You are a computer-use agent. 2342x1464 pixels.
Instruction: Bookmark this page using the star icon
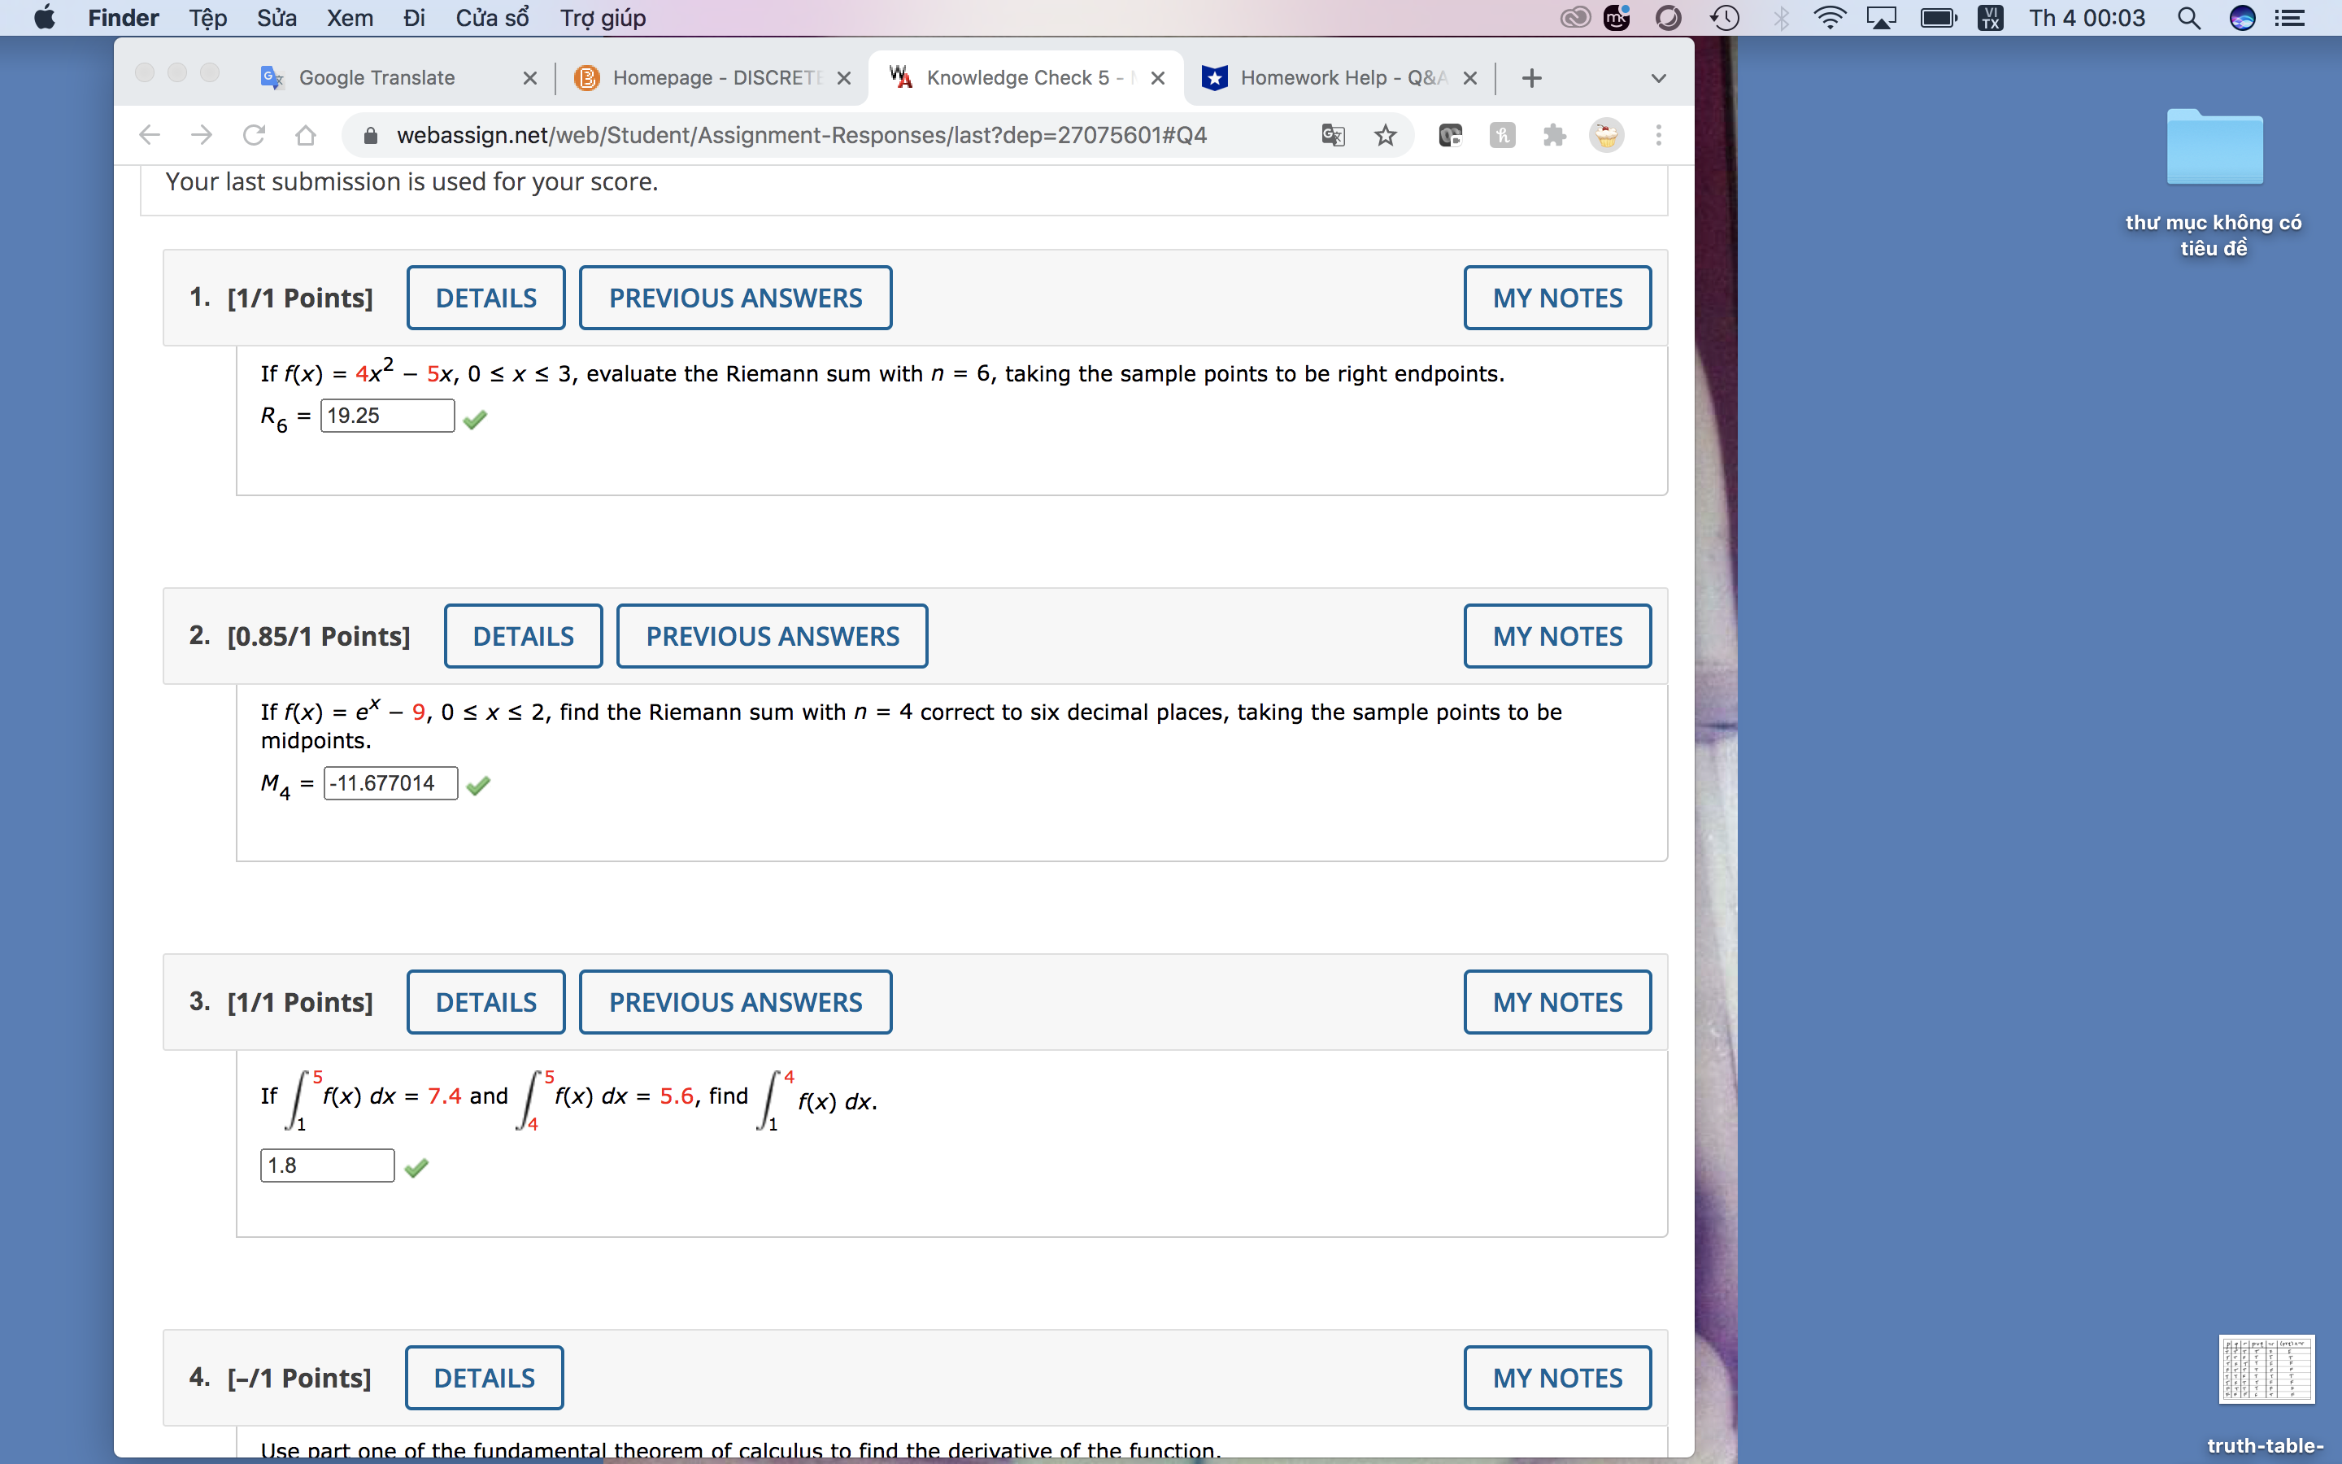coord(1385,136)
